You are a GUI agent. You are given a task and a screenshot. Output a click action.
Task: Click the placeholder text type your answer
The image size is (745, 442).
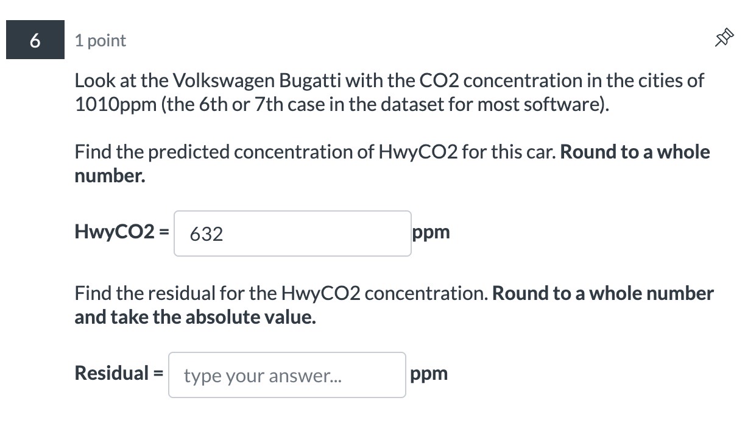point(262,376)
